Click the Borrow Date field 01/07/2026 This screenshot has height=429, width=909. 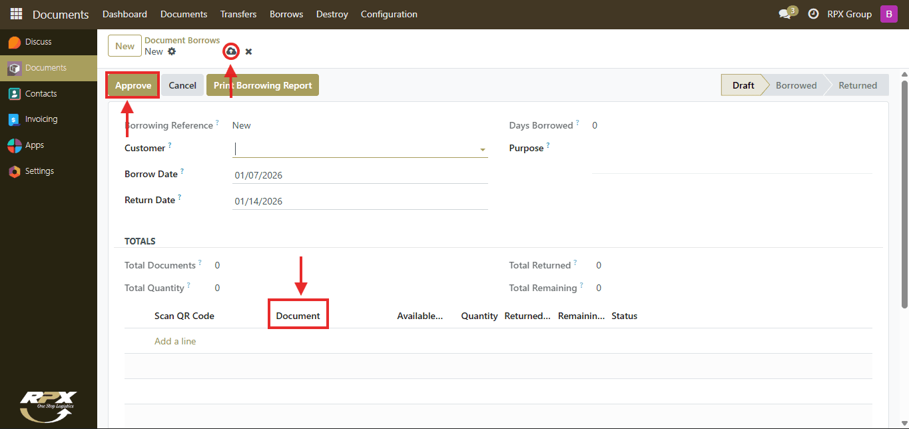pyautogui.click(x=360, y=175)
